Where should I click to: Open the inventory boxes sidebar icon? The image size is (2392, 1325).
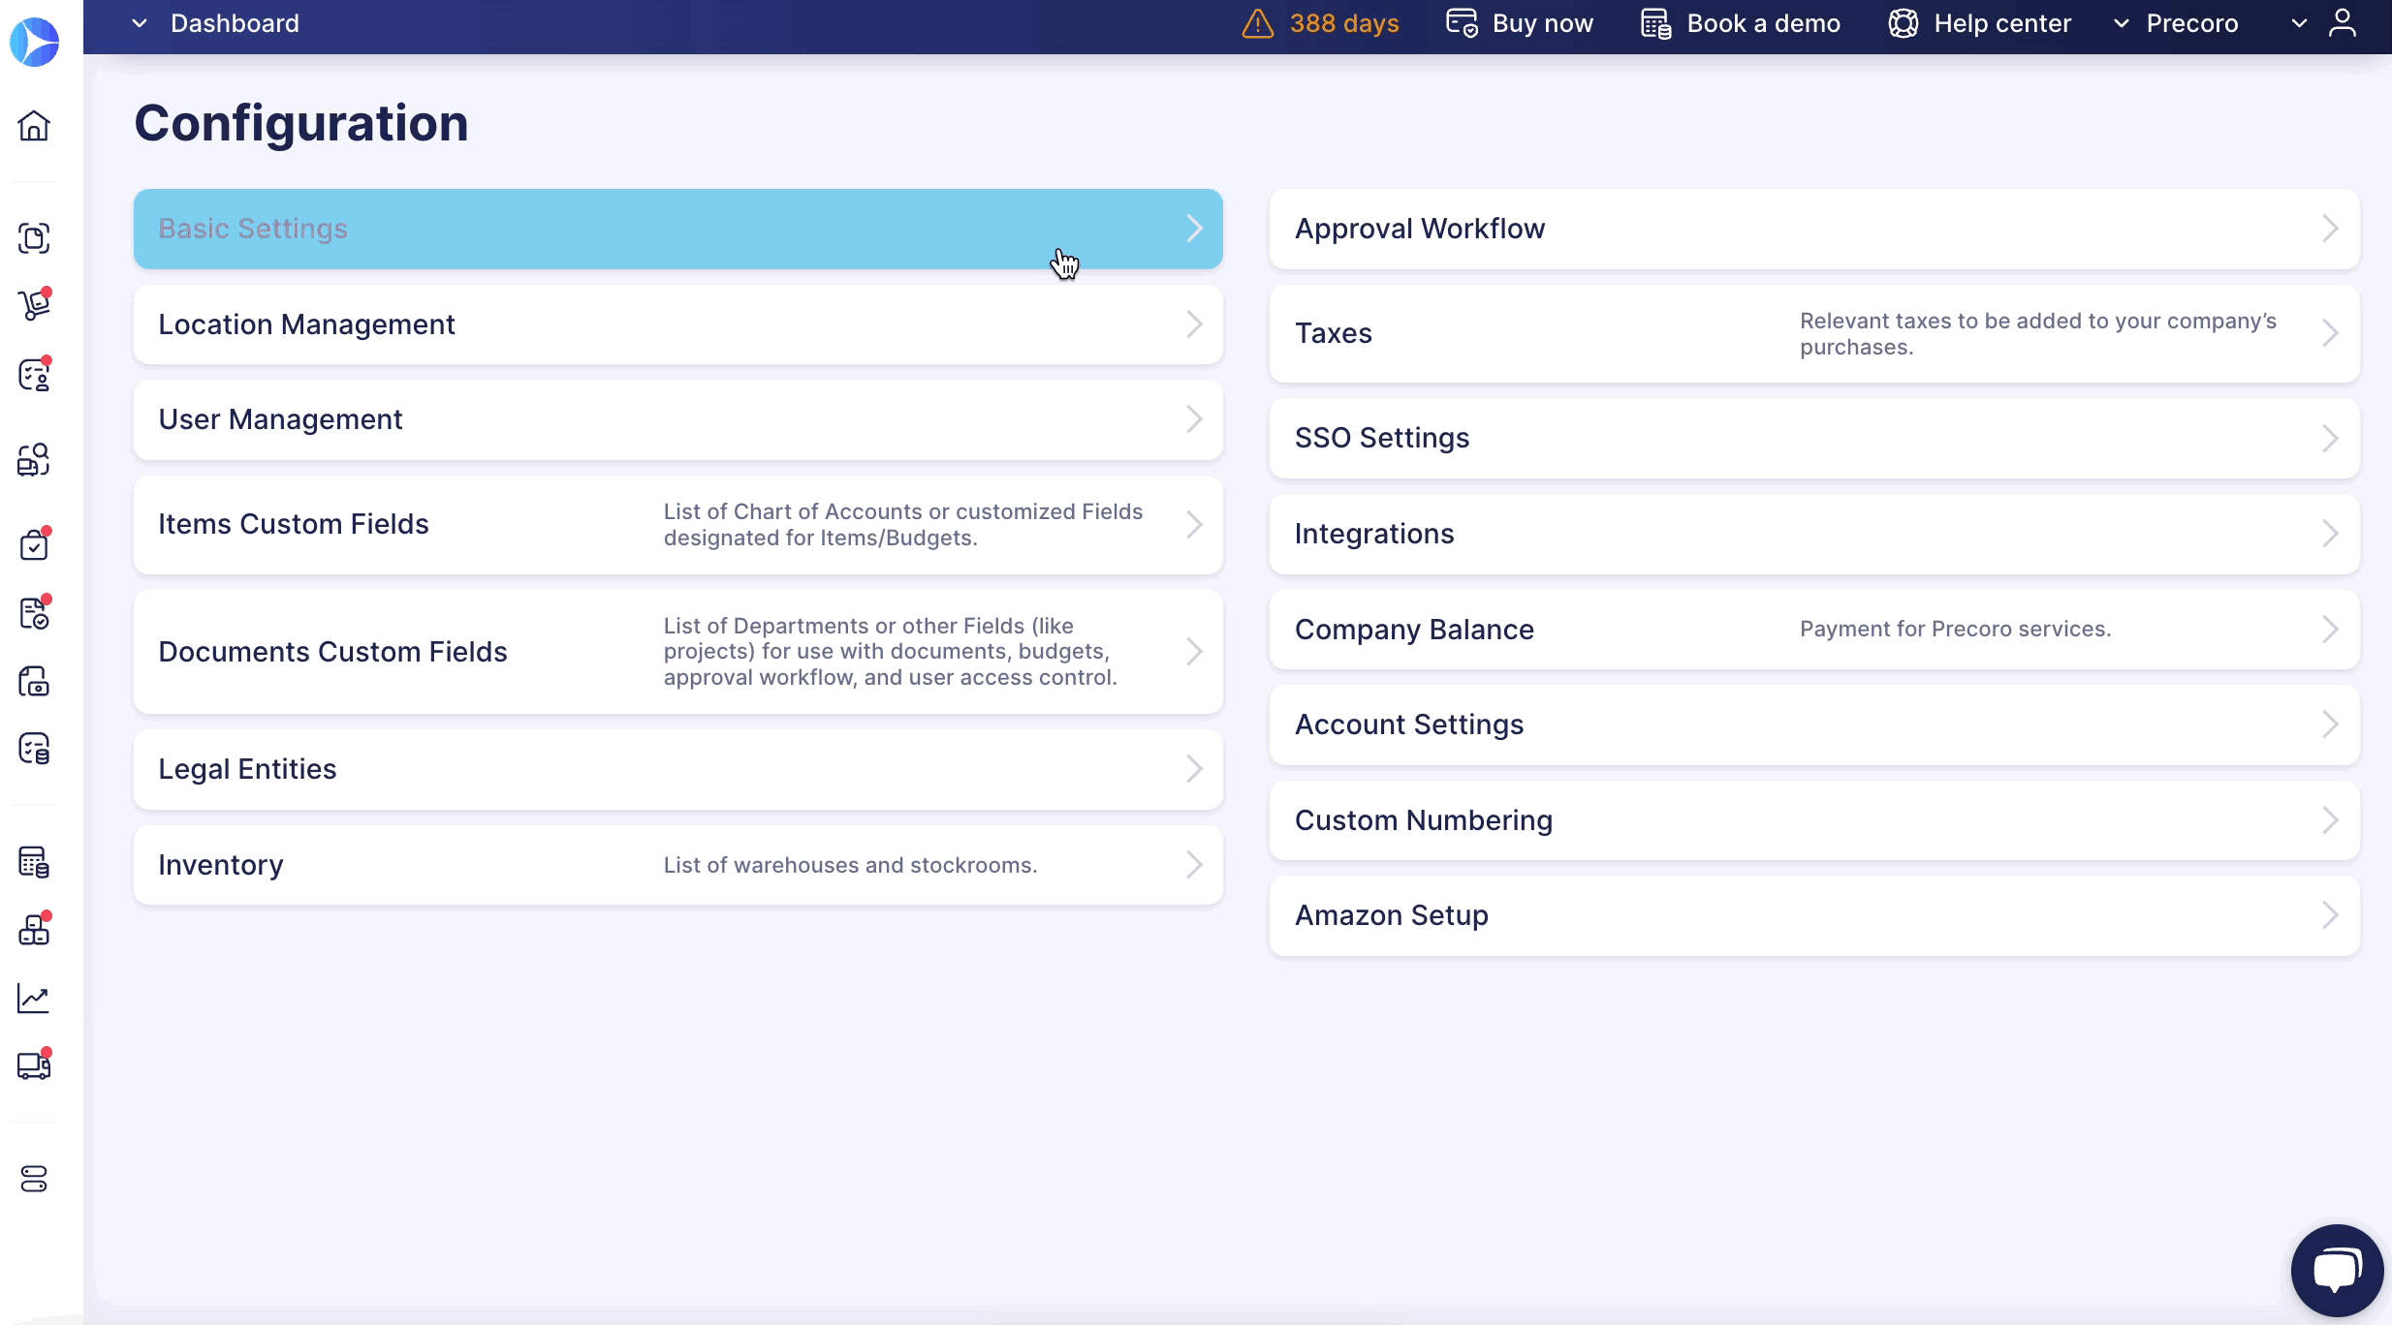(x=34, y=930)
